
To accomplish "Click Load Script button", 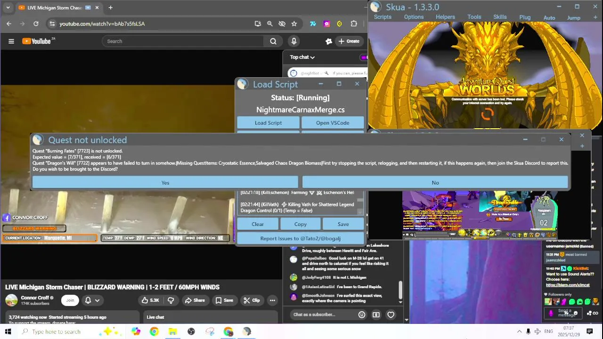I will pos(268,123).
